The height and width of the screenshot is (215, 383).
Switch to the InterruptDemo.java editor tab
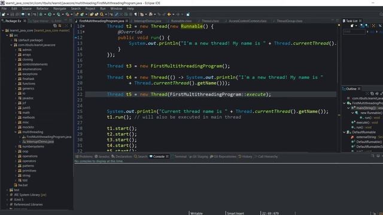pos(147,21)
